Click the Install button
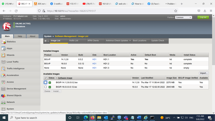 pos(57,91)
